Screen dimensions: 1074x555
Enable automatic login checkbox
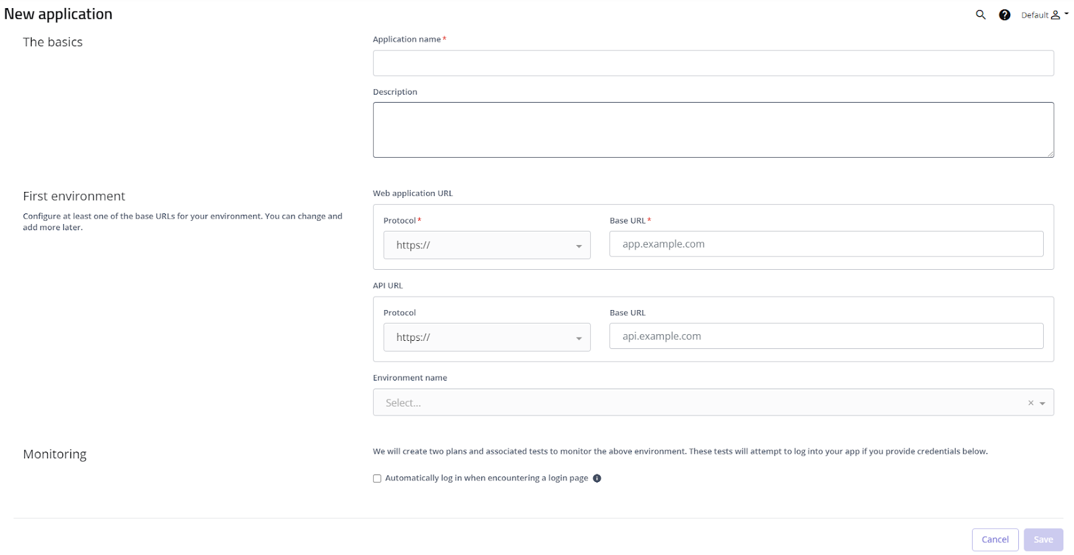(377, 478)
